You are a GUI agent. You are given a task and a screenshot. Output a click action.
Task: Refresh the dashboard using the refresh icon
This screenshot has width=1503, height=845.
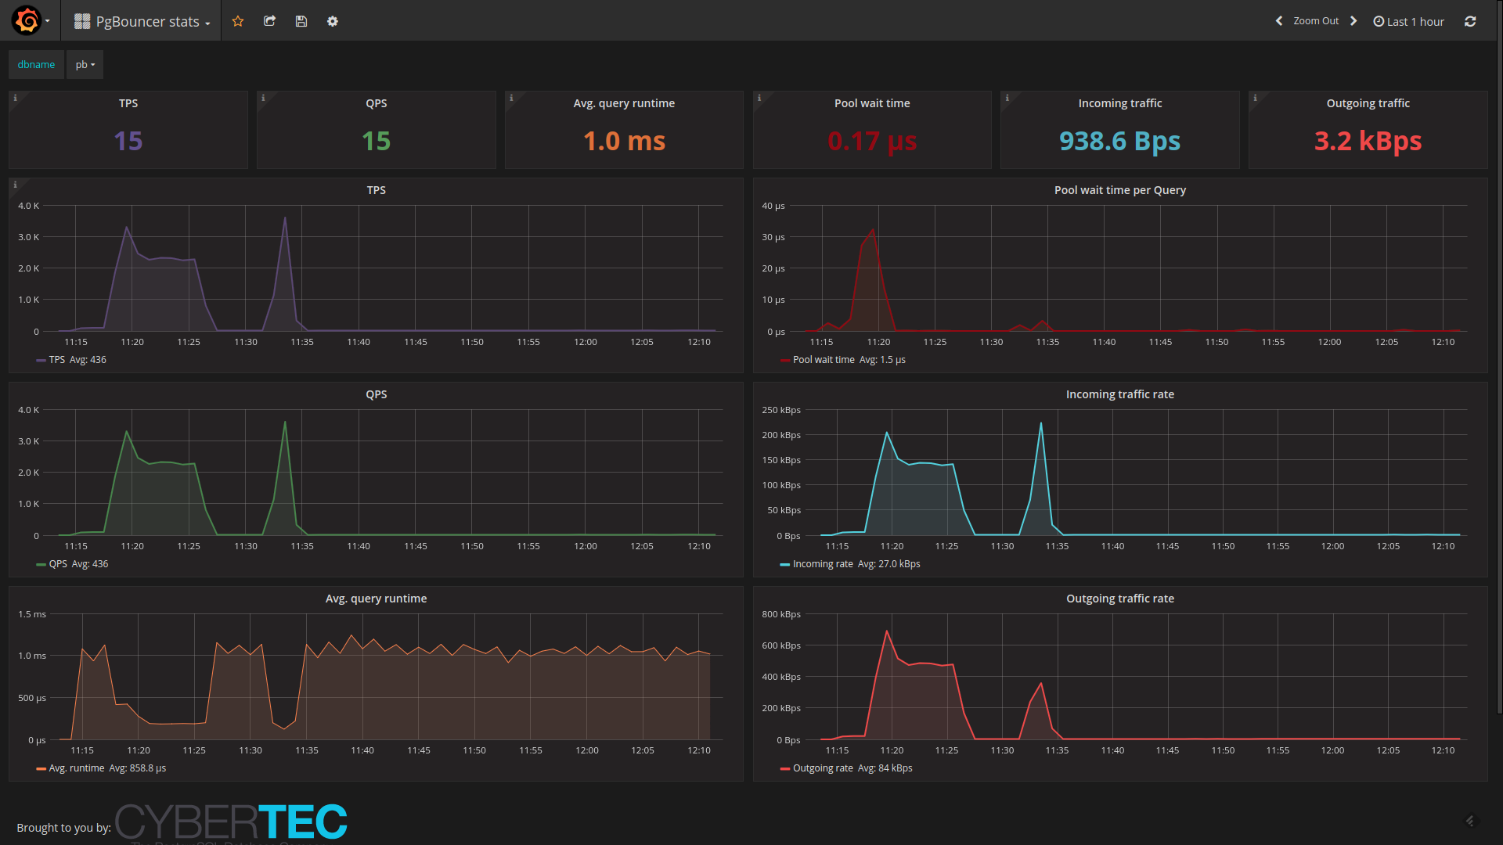tap(1470, 21)
